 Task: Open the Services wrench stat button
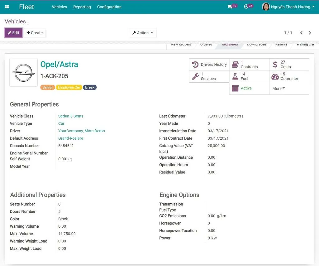coord(209,76)
